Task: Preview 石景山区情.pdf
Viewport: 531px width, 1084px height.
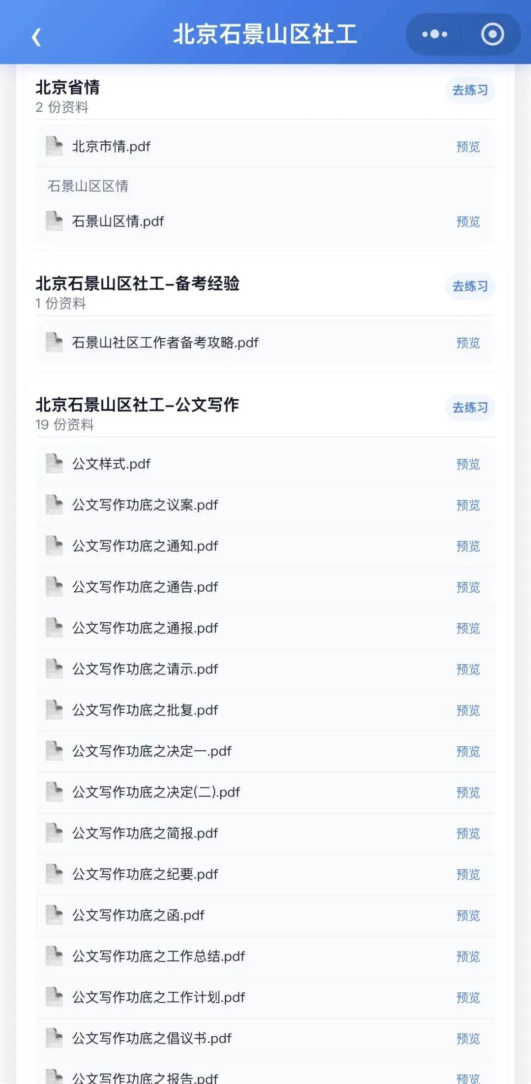Action: point(468,222)
